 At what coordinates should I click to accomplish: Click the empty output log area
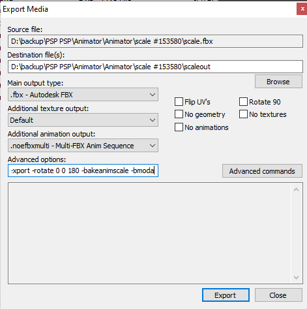(150, 233)
